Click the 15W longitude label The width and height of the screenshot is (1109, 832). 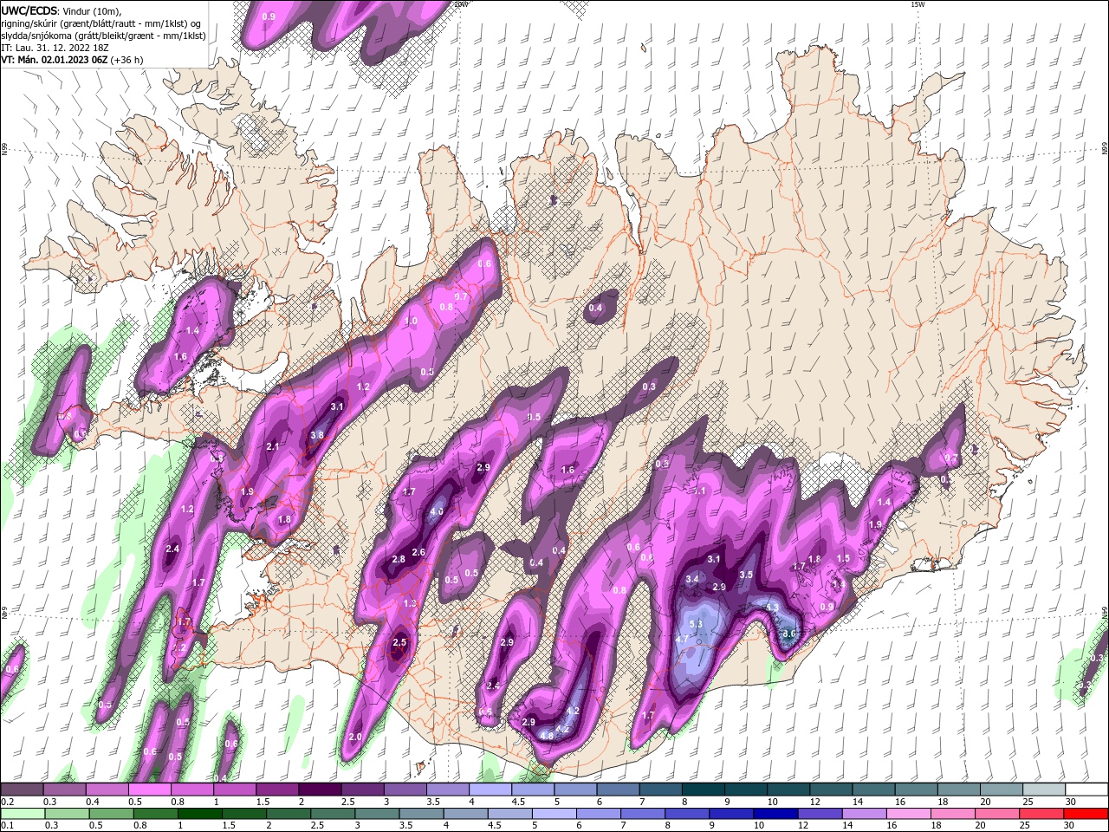coord(918,4)
